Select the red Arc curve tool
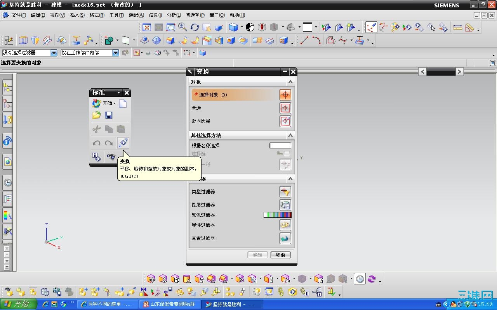 [316, 40]
